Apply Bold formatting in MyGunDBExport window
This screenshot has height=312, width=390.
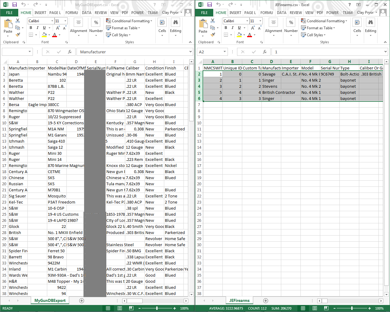coord(30,27)
